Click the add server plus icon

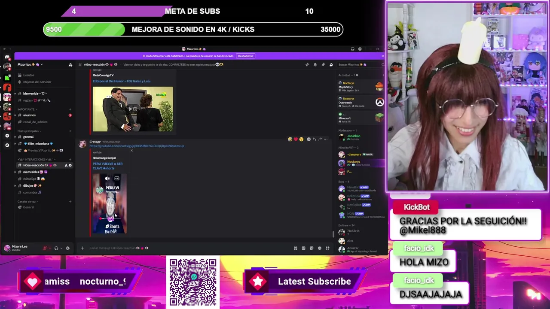[x=7, y=136]
